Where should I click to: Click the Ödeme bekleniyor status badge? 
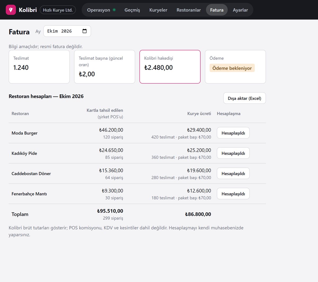232,68
